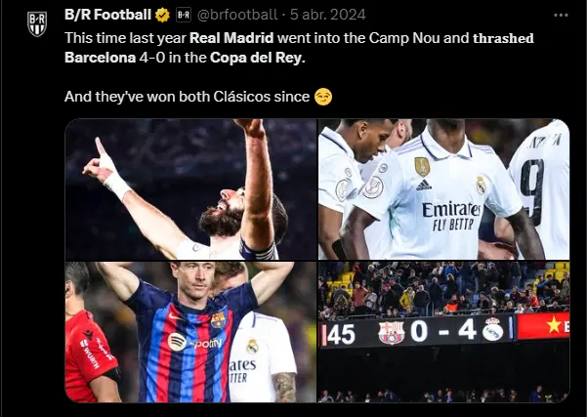Click the bold "Copa del Rey." text
The width and height of the screenshot is (587, 417).
(x=258, y=58)
